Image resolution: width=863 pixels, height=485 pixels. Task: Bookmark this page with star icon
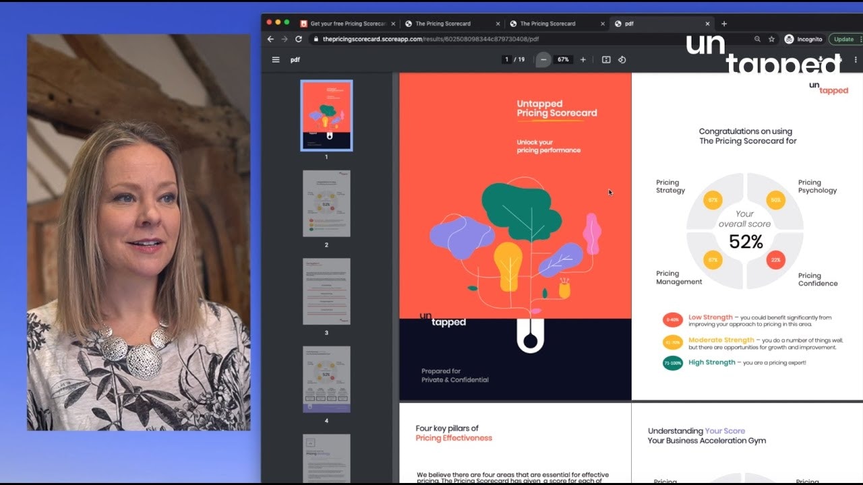pos(771,39)
